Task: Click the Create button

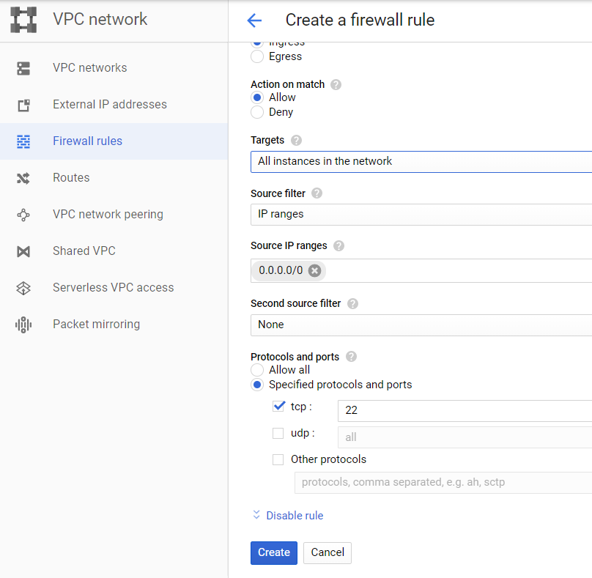Action: point(273,552)
